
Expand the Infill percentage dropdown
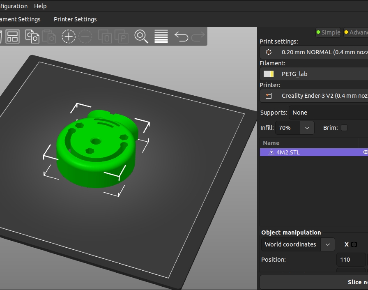coord(307,128)
